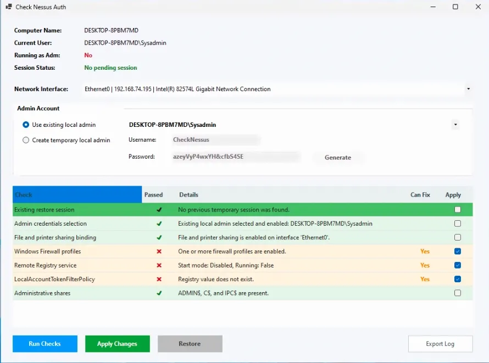Click passed checkmark for Admin credentials selection
Image resolution: width=489 pixels, height=363 pixels.
click(x=159, y=224)
